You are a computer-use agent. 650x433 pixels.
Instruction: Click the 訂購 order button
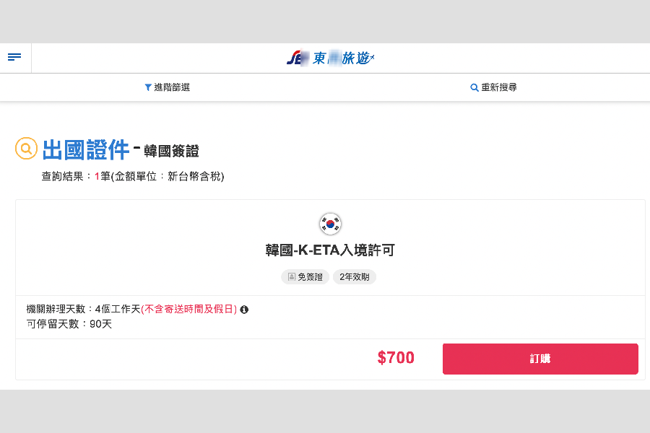[x=540, y=358]
